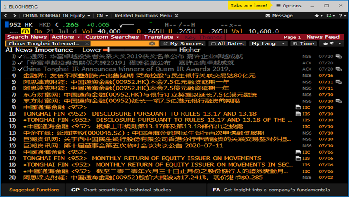Open headline 18 Monthly Return in SEC
Screen dimensions: 349x197
158,165
